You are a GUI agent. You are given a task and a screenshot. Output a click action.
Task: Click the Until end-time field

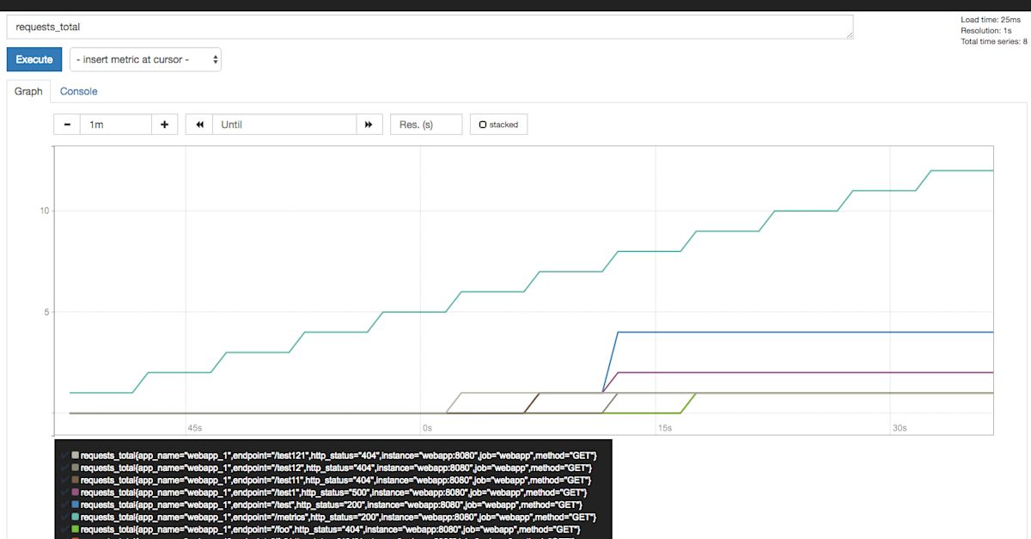284,124
